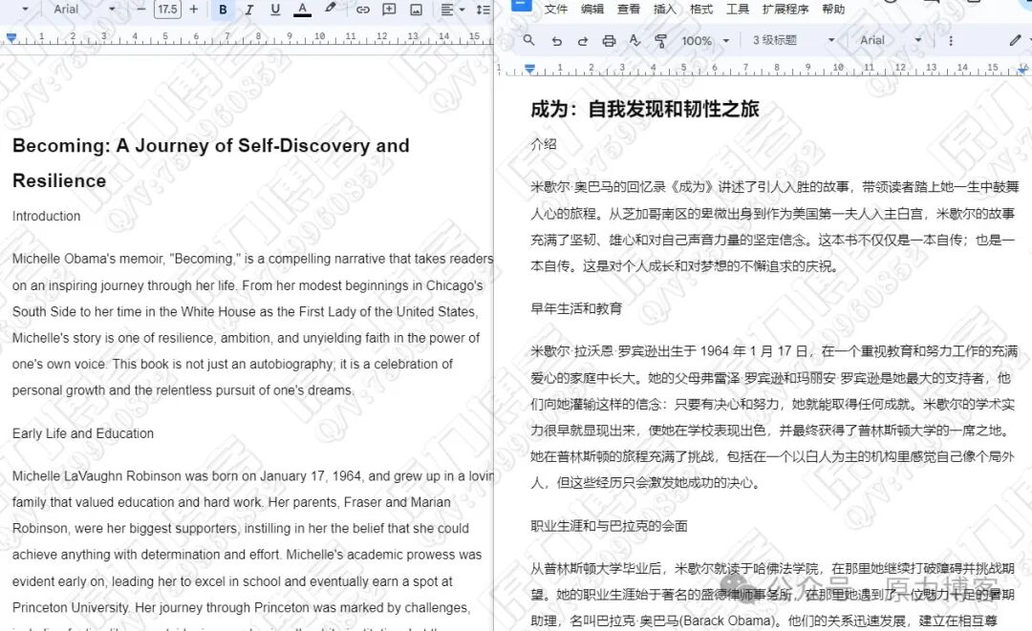Open Arial font dropdown in right document

click(891, 40)
